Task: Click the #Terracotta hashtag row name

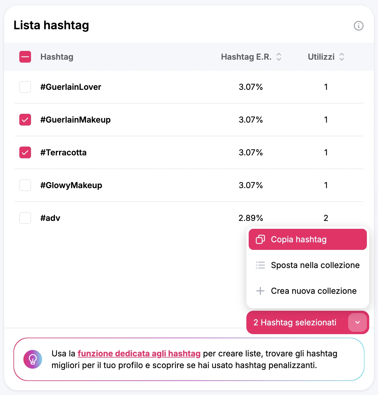Action: point(63,152)
